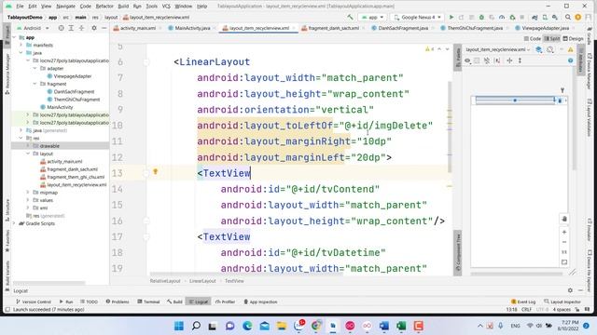Open Project panel gear options

pos(94,28)
